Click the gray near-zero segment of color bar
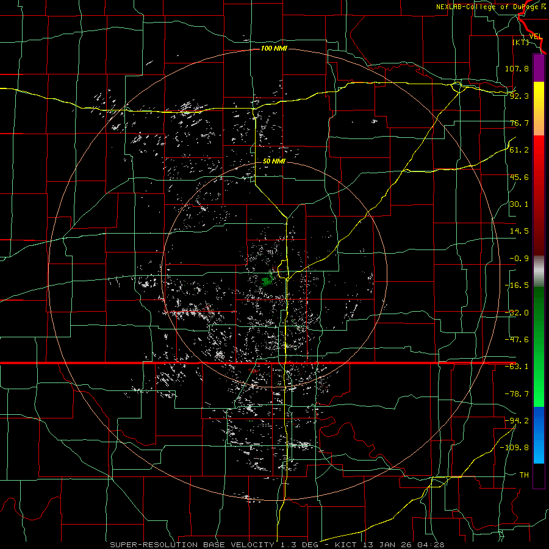The width and height of the screenshot is (549, 549). (x=539, y=271)
